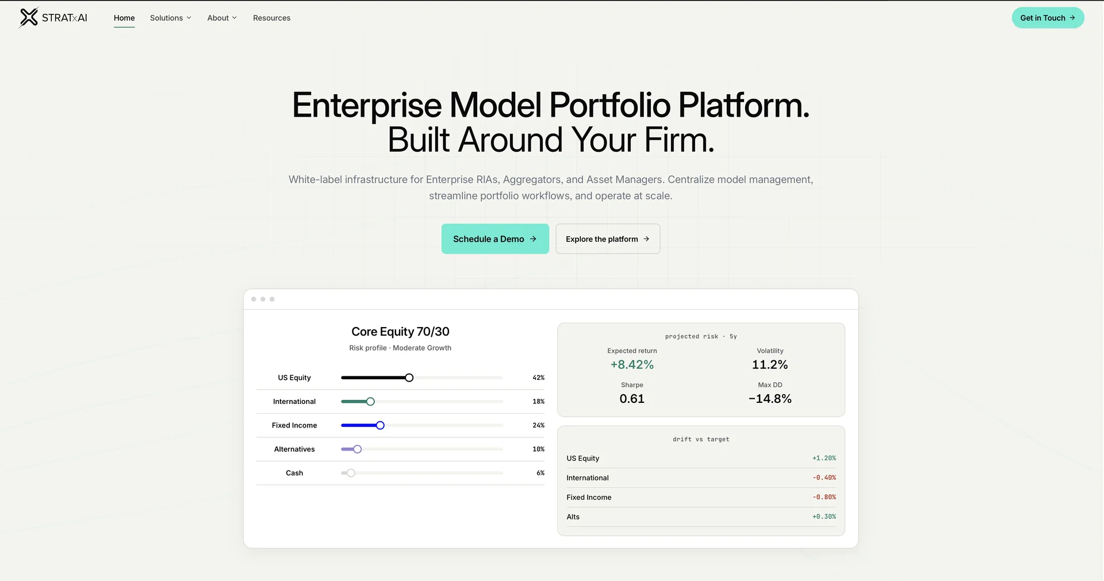Click the Expected return +8.42% value
This screenshot has width=1104, height=581.
pyautogui.click(x=632, y=365)
